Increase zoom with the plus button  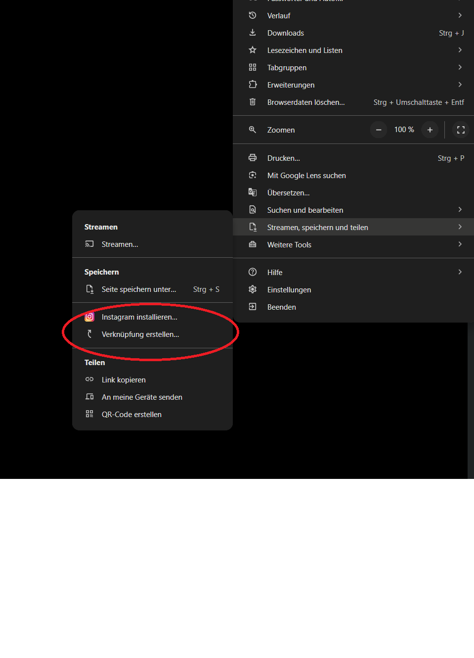click(430, 130)
